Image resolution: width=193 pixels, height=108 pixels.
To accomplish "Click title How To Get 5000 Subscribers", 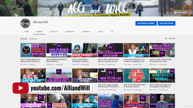I will 135,86.
